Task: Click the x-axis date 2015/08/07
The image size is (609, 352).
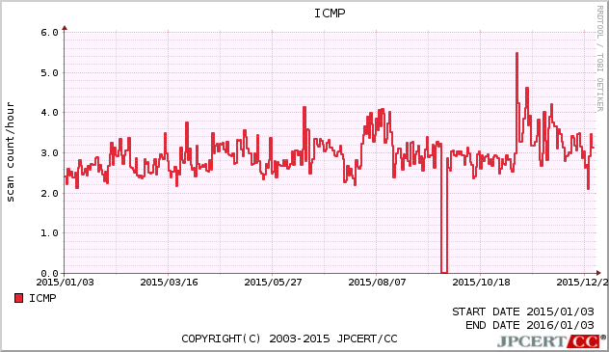Action: pos(377,282)
